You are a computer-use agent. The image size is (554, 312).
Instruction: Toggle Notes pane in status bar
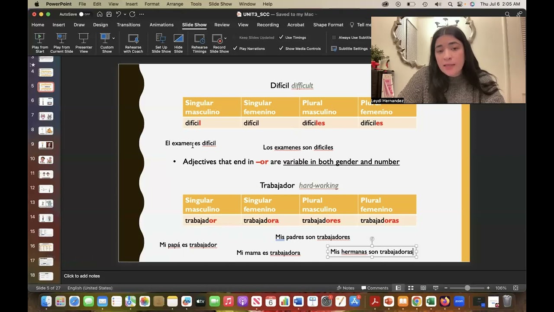[345, 288]
